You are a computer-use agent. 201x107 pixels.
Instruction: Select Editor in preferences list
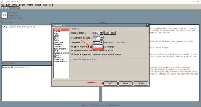(x=61, y=40)
